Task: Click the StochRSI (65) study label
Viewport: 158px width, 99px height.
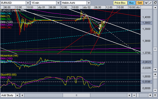Action: (8, 75)
